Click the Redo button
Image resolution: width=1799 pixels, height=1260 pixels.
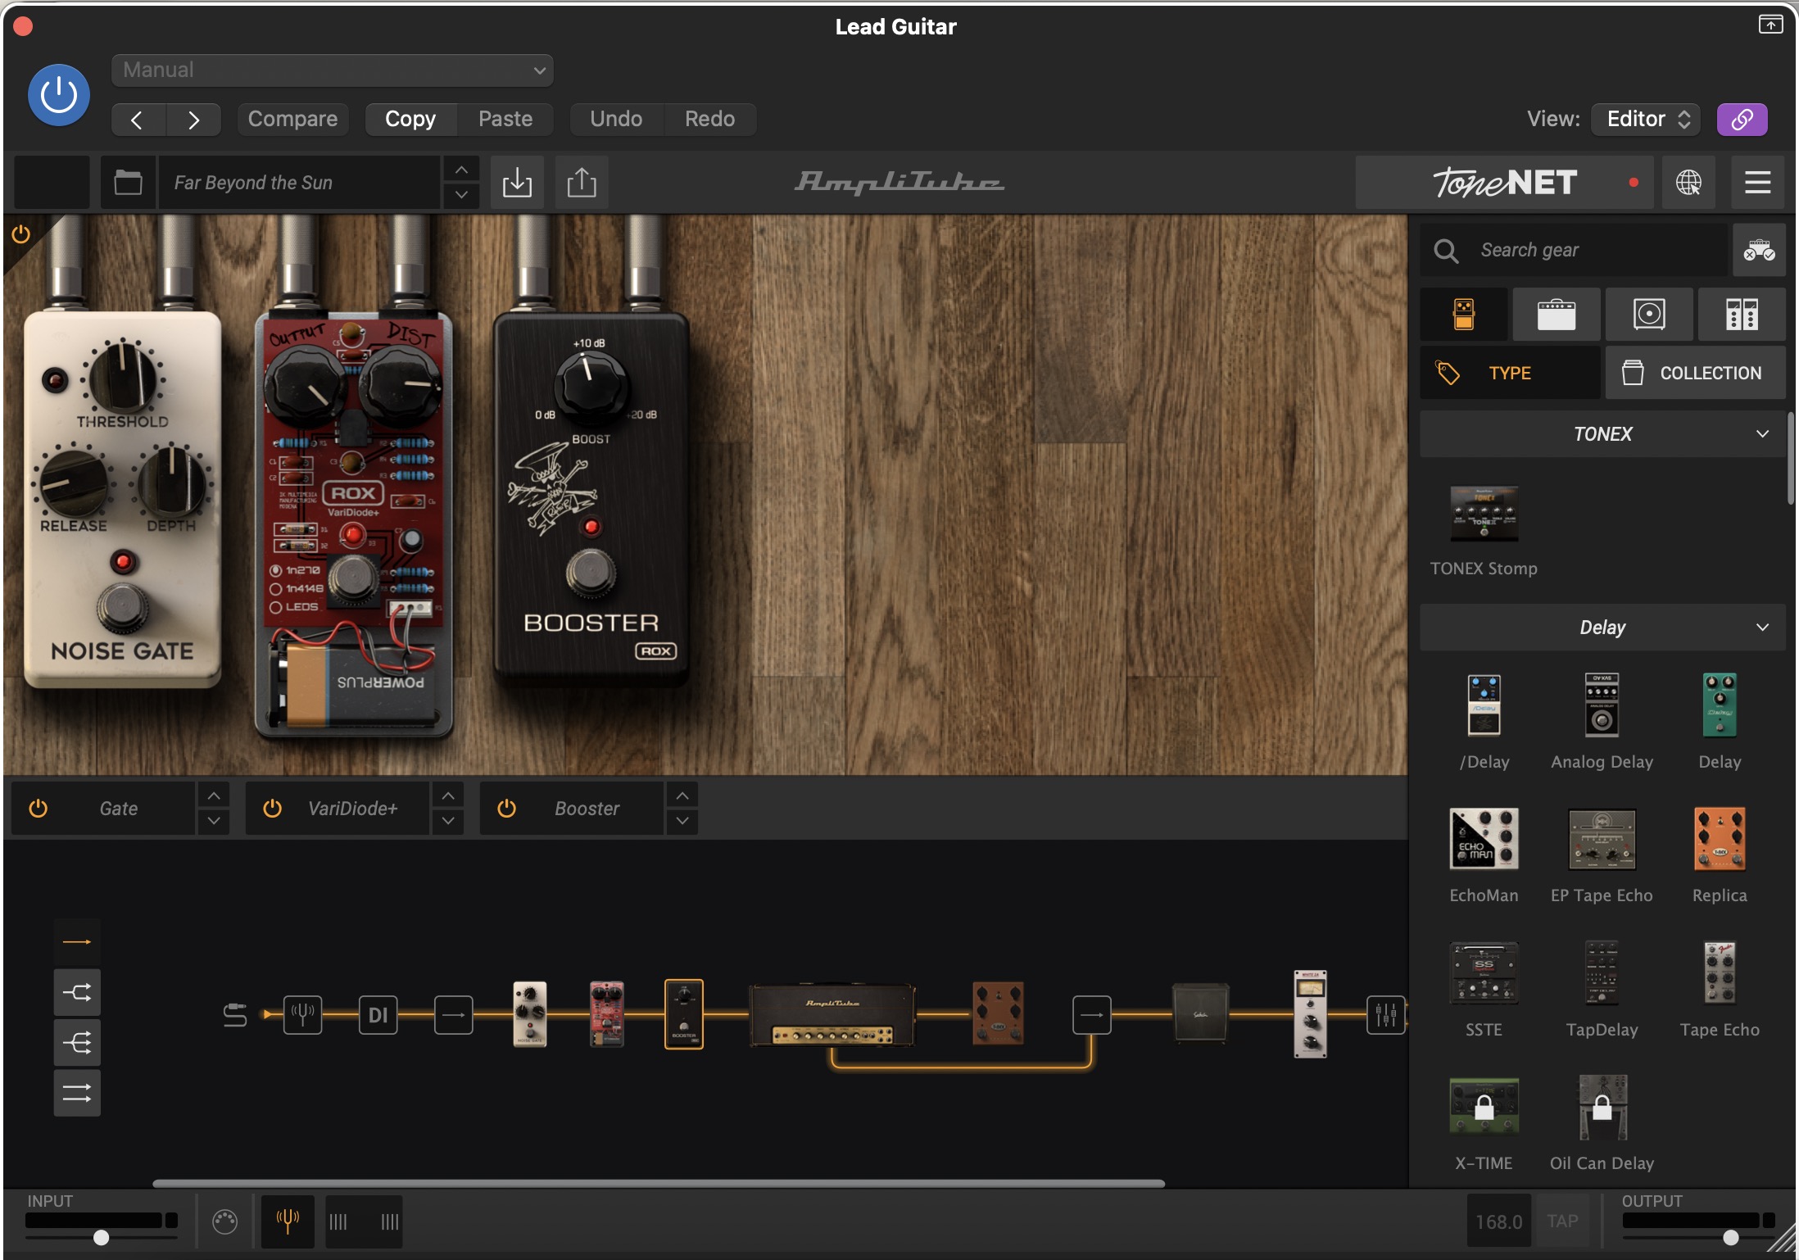[x=709, y=119]
